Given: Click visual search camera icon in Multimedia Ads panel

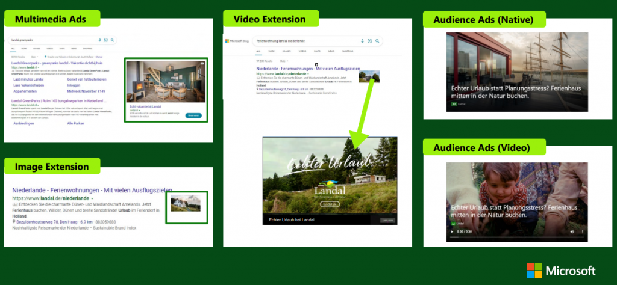Looking at the screenshot, I should coord(106,40).
